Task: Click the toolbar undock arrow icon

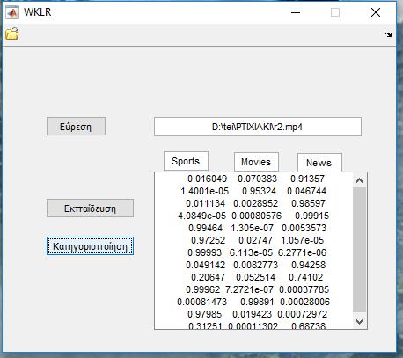Action: point(389,34)
